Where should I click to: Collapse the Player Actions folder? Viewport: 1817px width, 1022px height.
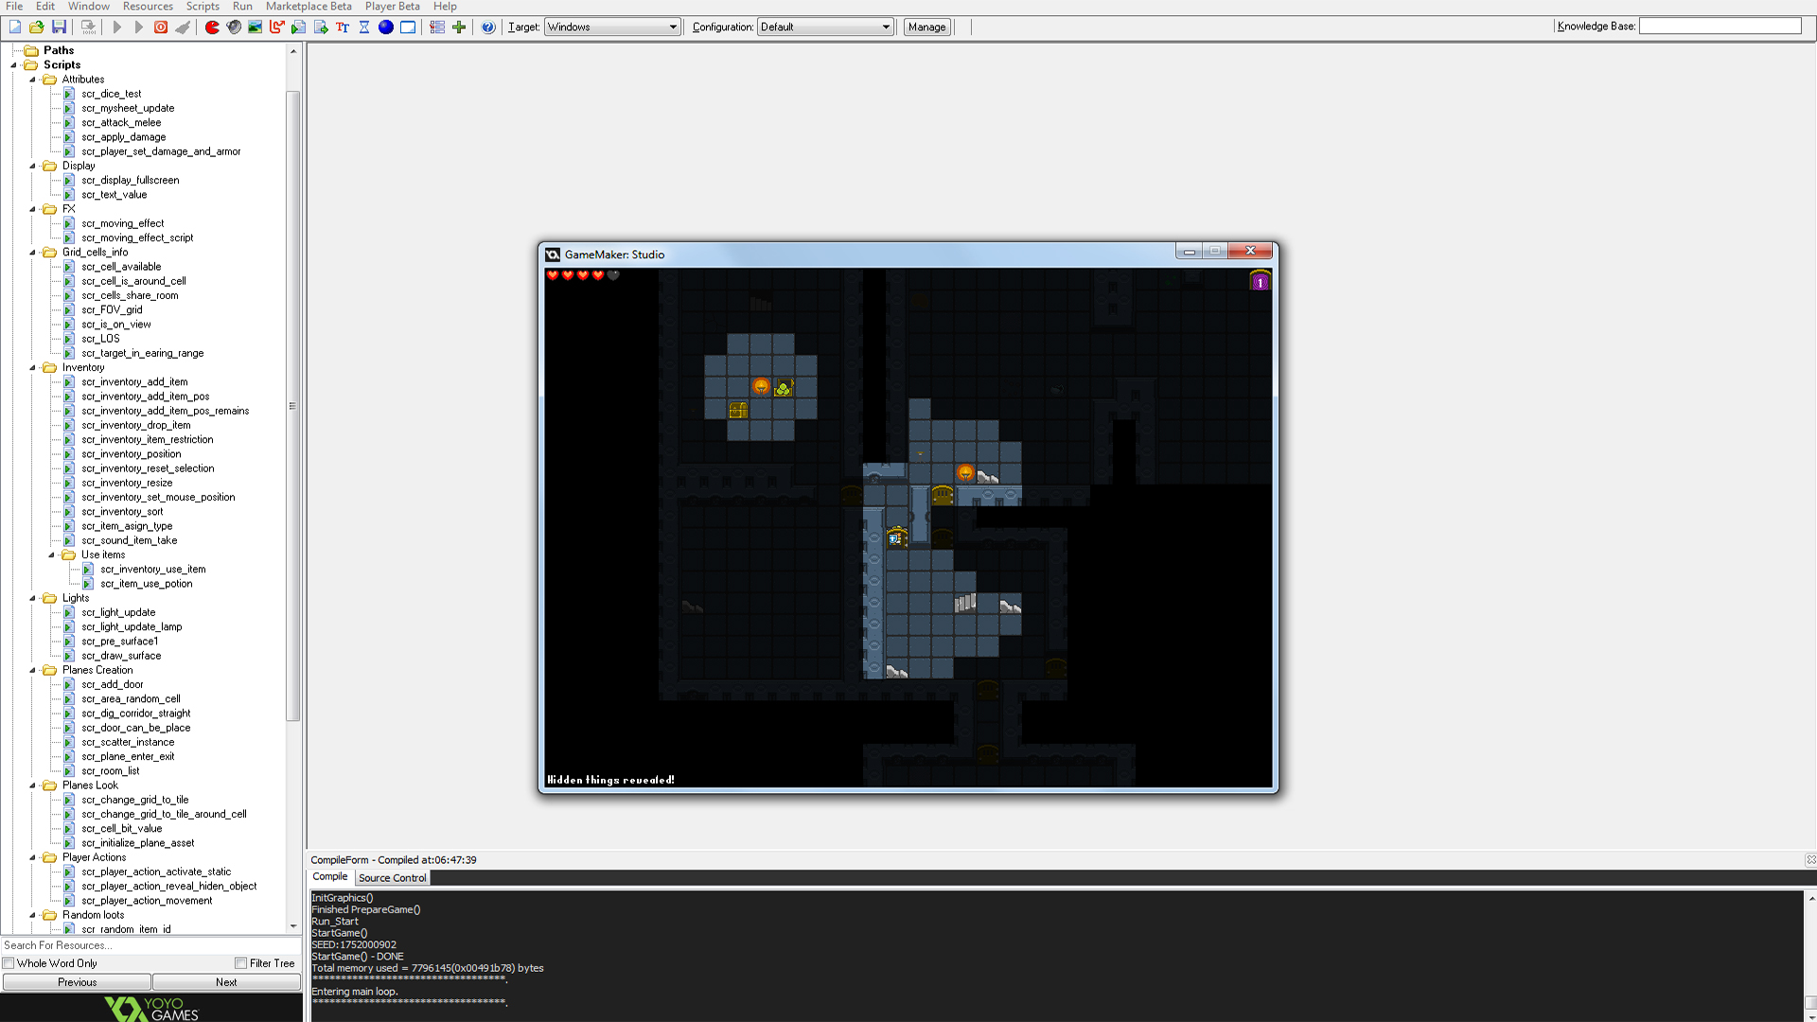click(32, 857)
